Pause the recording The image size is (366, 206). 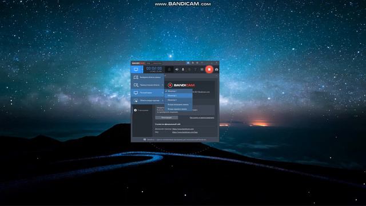202,69
